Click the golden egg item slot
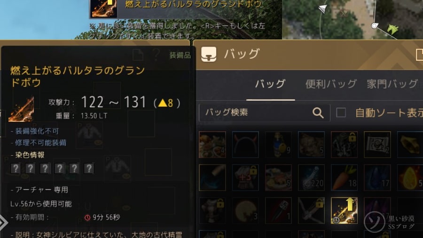 (410, 177)
